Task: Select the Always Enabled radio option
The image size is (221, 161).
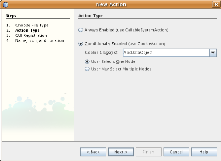Action: tap(81, 30)
